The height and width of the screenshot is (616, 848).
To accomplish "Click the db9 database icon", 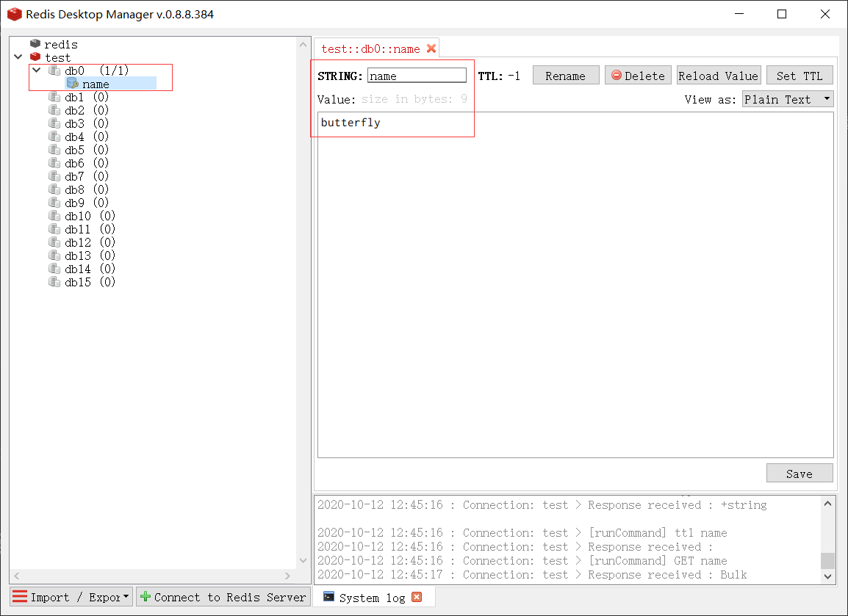I will tap(54, 202).
